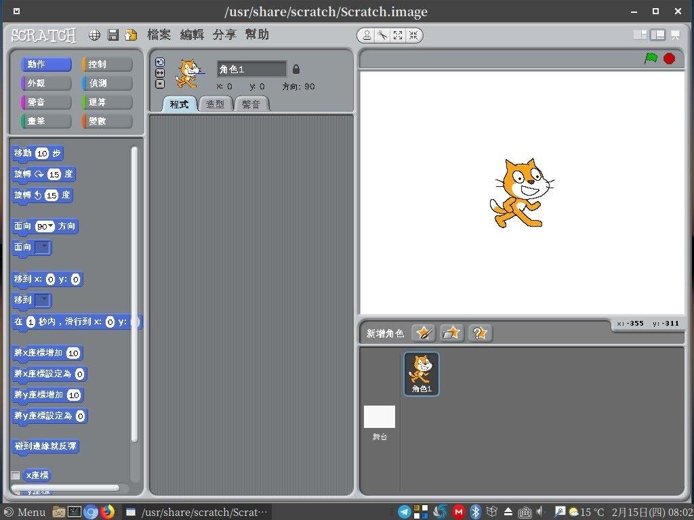Open the terminal from taskbar

point(75,512)
